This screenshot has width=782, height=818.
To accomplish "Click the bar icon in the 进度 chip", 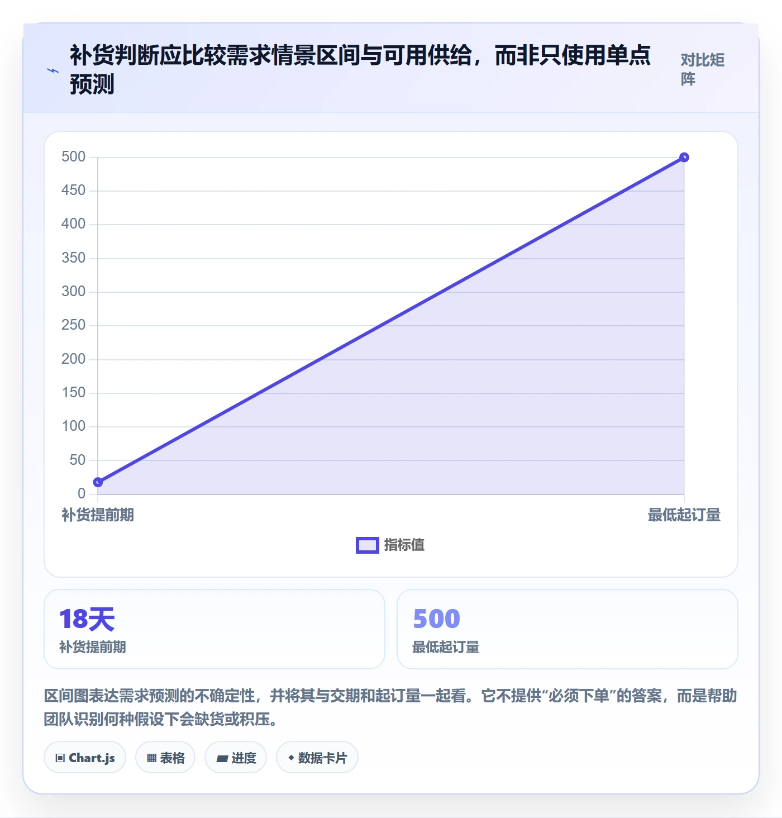I will click(x=222, y=759).
